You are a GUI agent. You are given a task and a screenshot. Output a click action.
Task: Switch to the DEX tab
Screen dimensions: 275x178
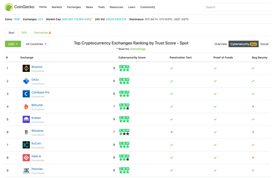(24, 33)
